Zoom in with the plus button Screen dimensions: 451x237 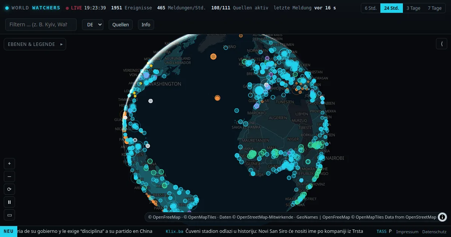9,164
